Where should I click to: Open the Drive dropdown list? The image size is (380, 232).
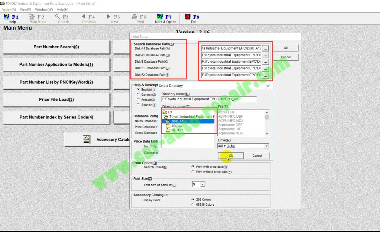[267, 146]
